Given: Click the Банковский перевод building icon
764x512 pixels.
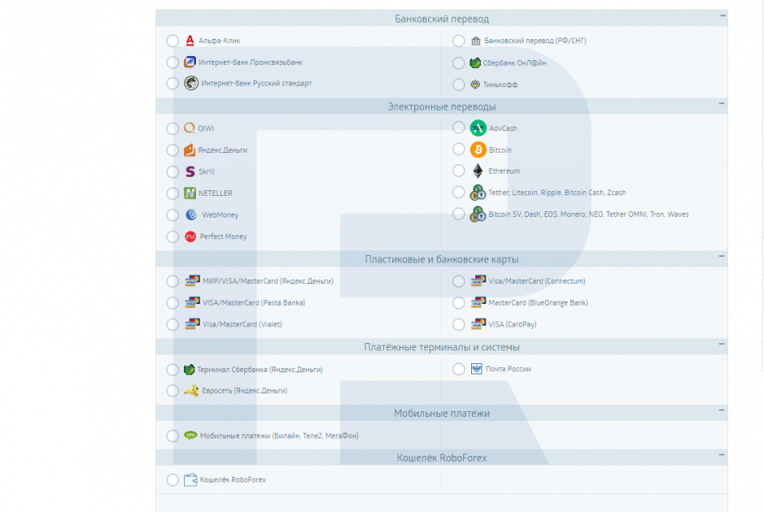Looking at the screenshot, I should 475,41.
